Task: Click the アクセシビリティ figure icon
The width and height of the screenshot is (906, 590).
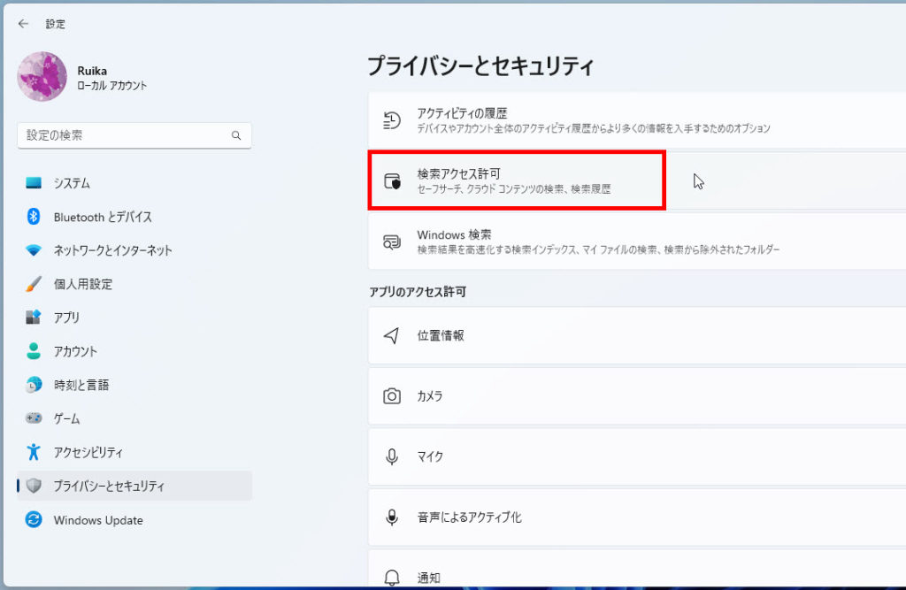Action: pyautogui.click(x=34, y=452)
